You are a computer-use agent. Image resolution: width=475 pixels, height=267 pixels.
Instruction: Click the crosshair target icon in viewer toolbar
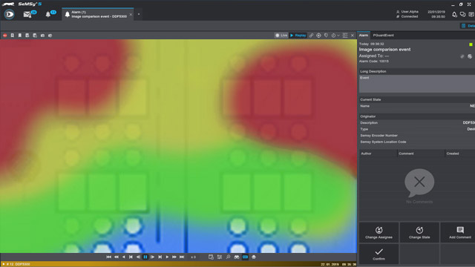point(318,36)
